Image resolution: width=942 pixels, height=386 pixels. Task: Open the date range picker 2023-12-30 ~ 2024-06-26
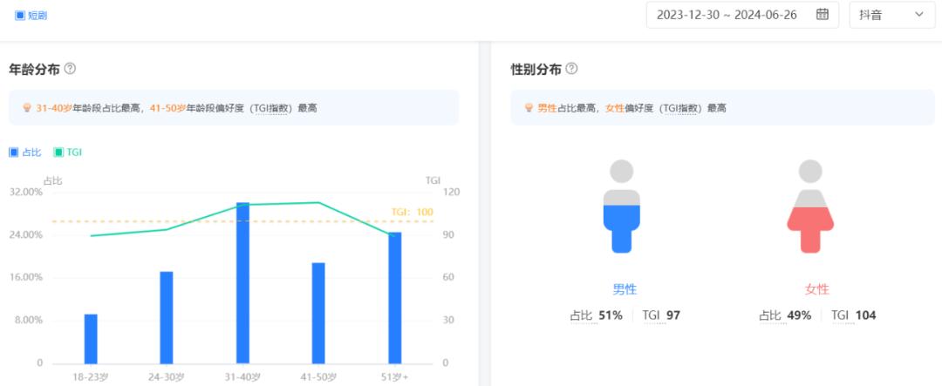coord(742,15)
